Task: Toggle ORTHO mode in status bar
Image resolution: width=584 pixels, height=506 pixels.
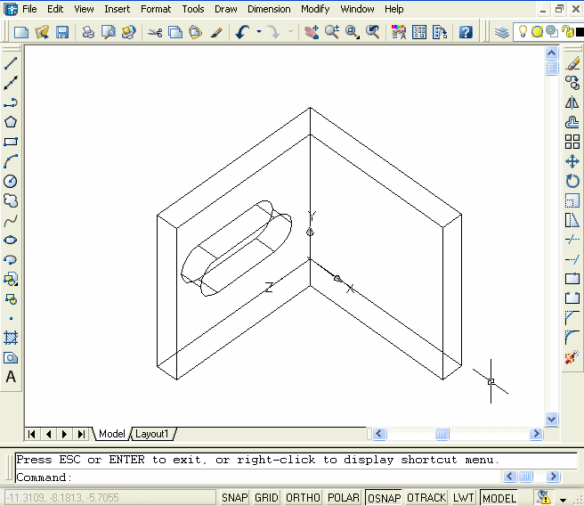Action: tap(303, 498)
